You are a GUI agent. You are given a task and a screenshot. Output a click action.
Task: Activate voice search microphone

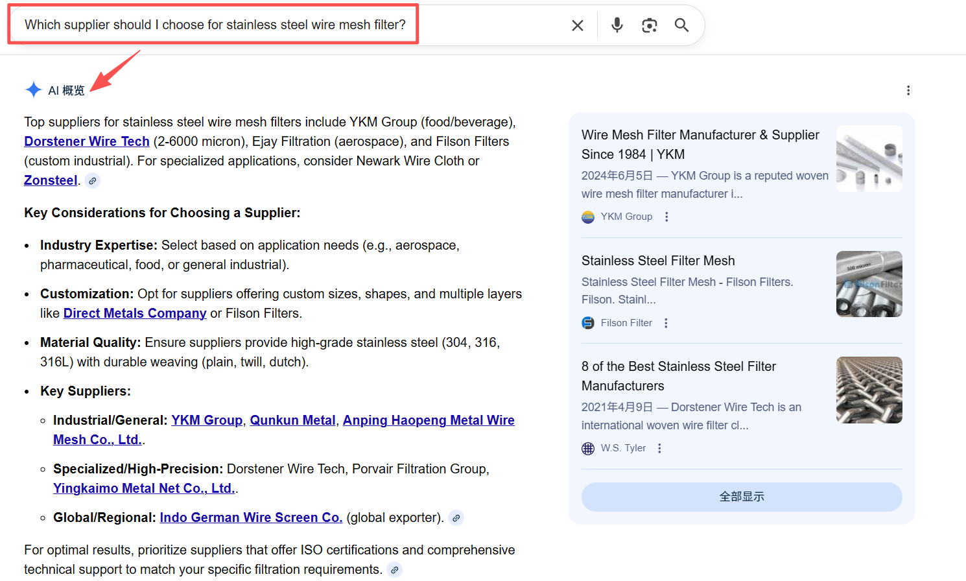click(x=617, y=25)
